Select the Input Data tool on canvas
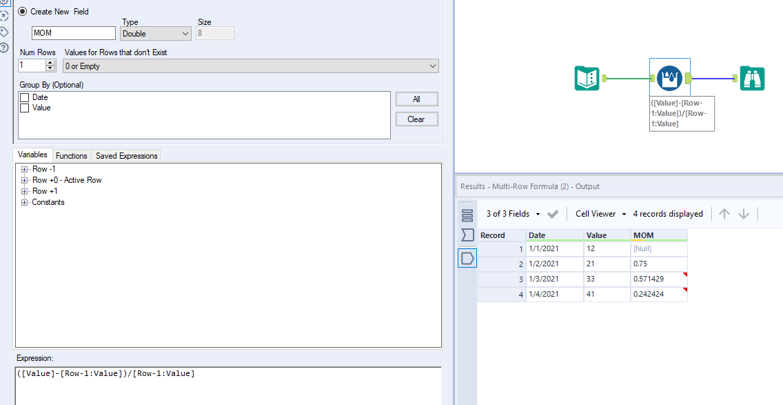 pyautogui.click(x=587, y=78)
